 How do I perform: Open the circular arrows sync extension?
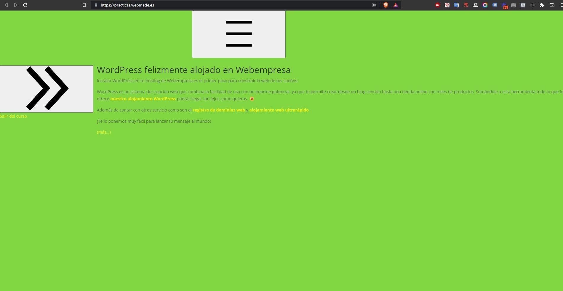[532, 5]
